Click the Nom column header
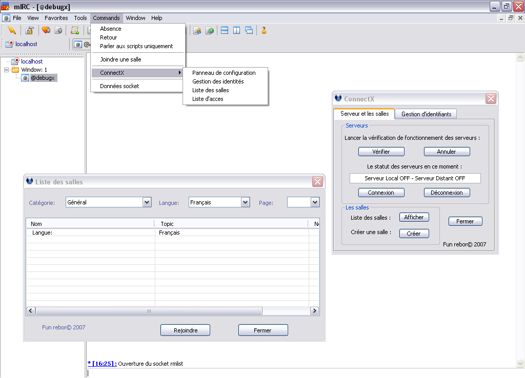Image resolution: width=525 pixels, height=378 pixels. click(90, 224)
